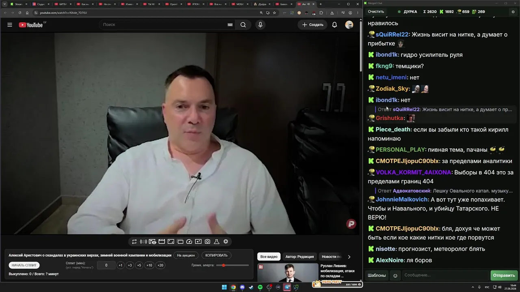Click username sQuiRRel22 in chat
Viewport: 520px width, 292px height.
[392, 35]
